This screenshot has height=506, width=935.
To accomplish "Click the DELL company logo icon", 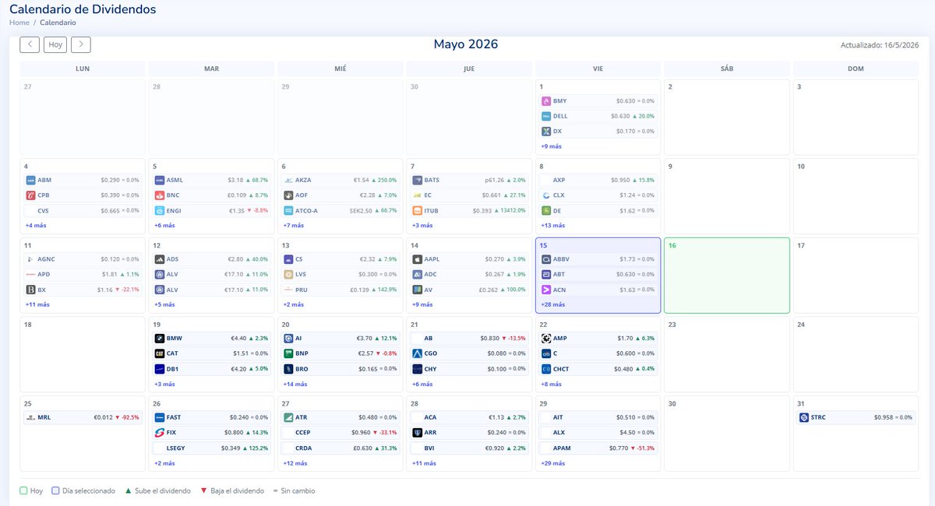I will point(546,116).
